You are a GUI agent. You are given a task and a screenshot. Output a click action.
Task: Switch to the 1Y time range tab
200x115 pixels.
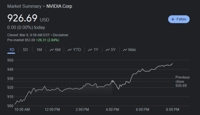pyautogui.click(x=93, y=49)
